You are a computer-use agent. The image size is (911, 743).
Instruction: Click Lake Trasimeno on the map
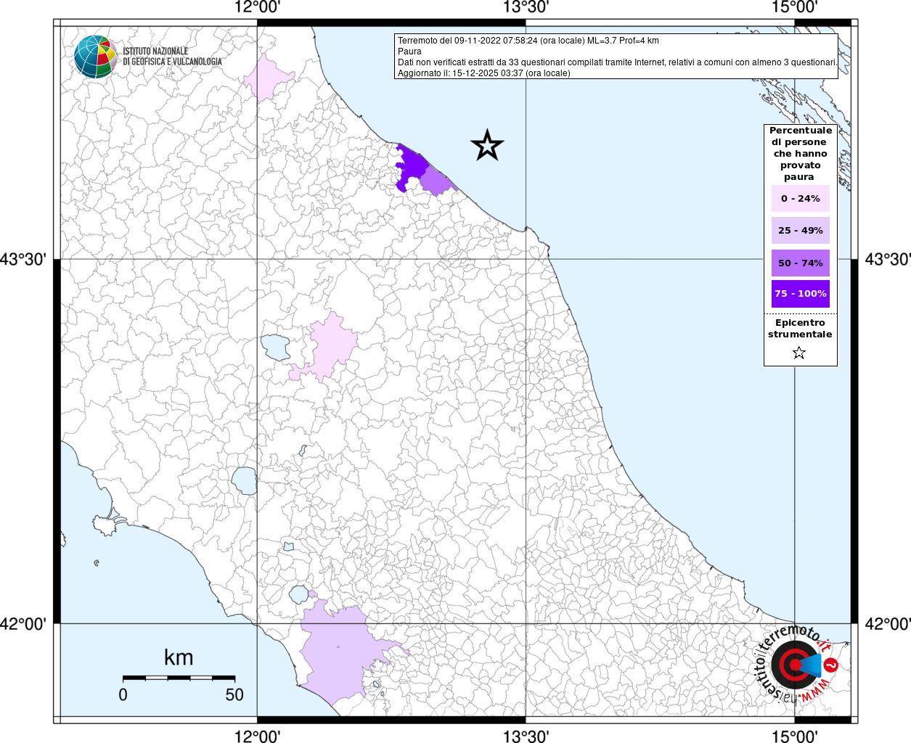coord(276,348)
